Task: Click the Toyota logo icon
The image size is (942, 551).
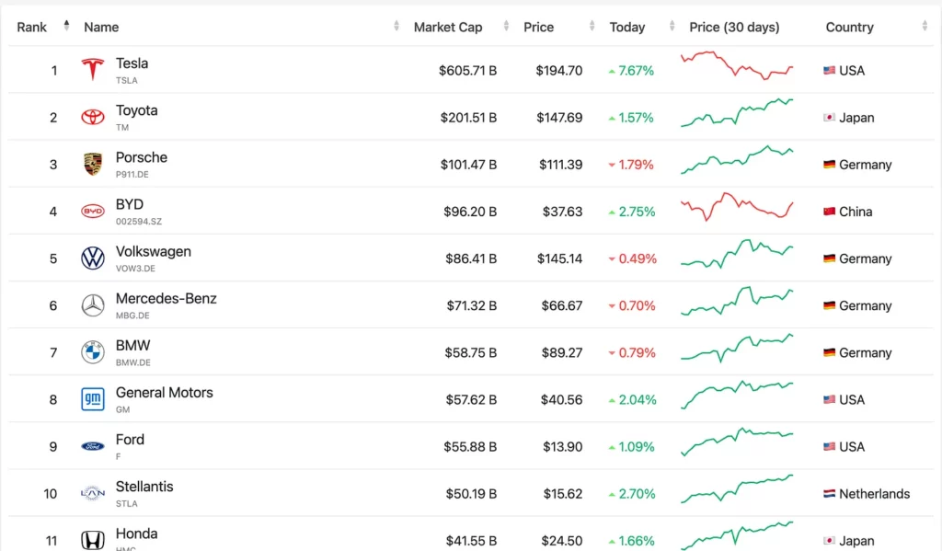Action: point(93,118)
